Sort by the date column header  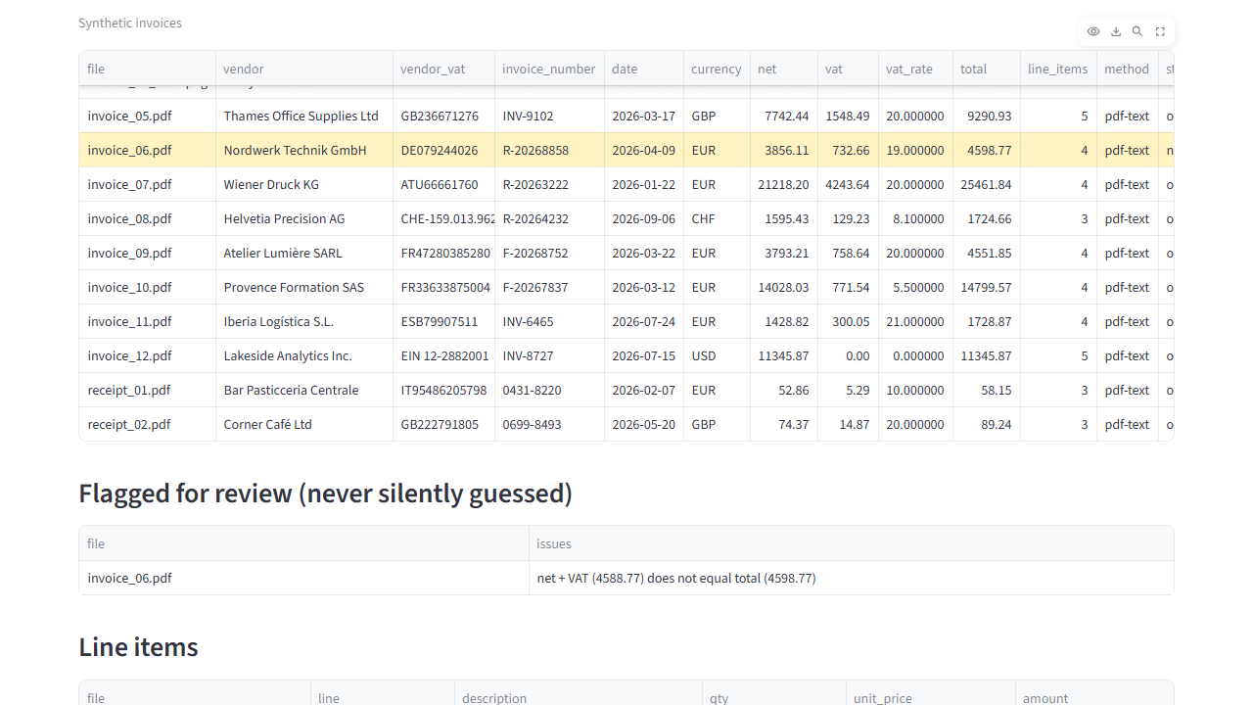[x=644, y=69]
